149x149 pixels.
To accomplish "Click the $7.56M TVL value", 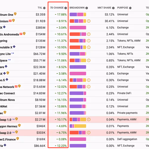I will coord(40,106).
